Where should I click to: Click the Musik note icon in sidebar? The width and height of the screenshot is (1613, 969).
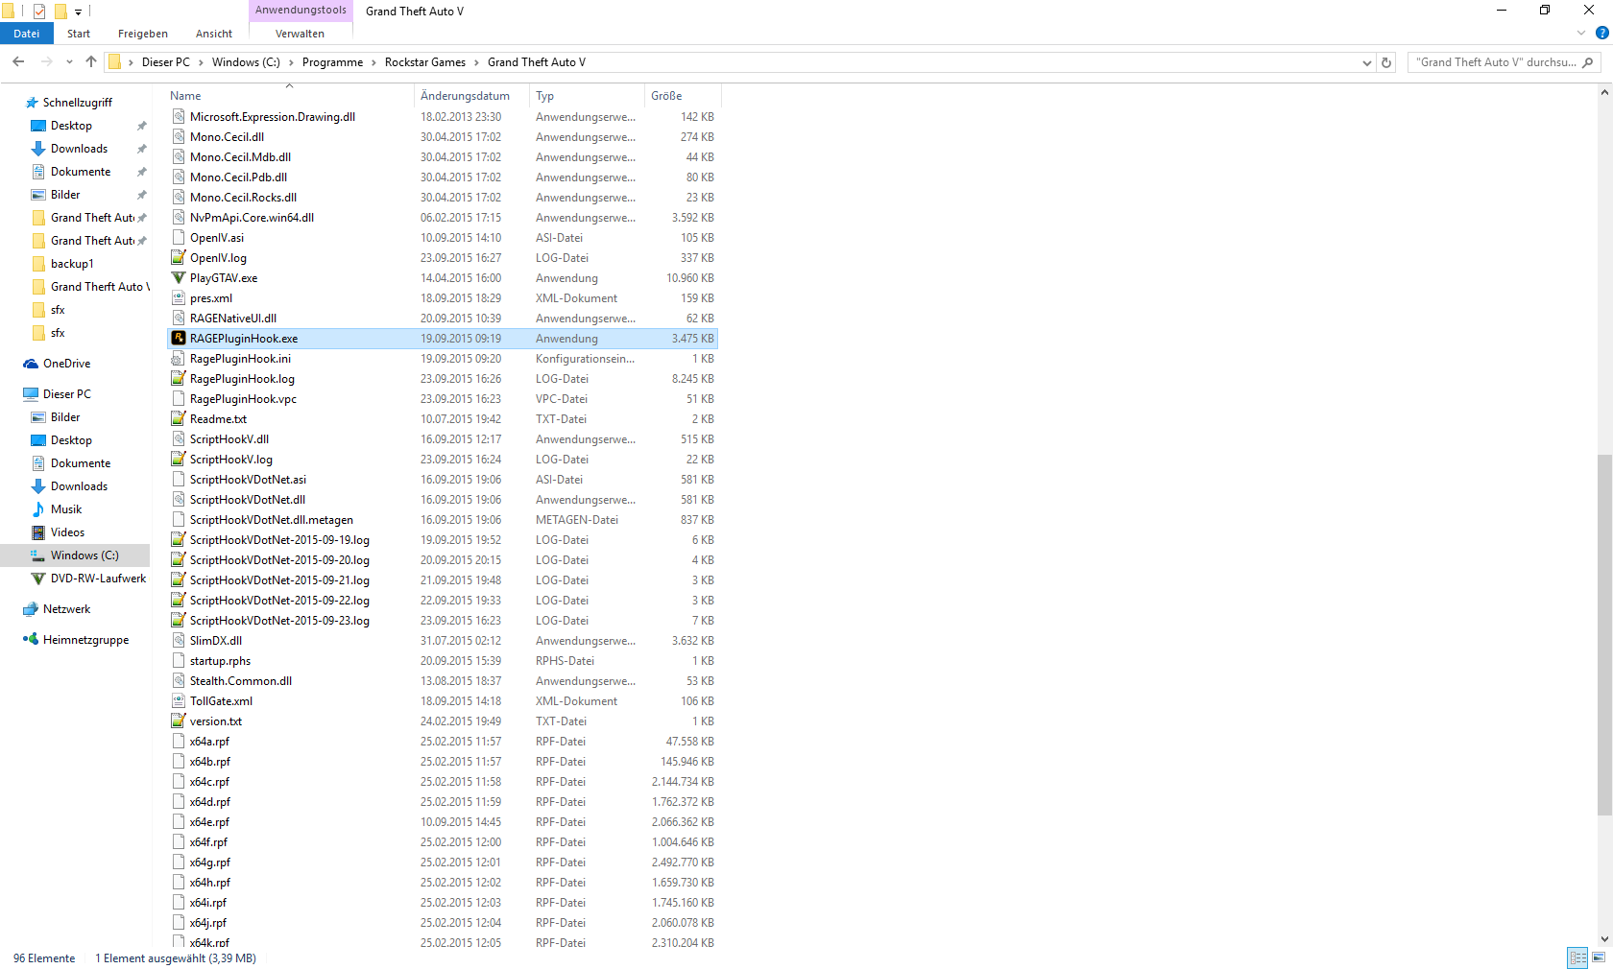38,509
